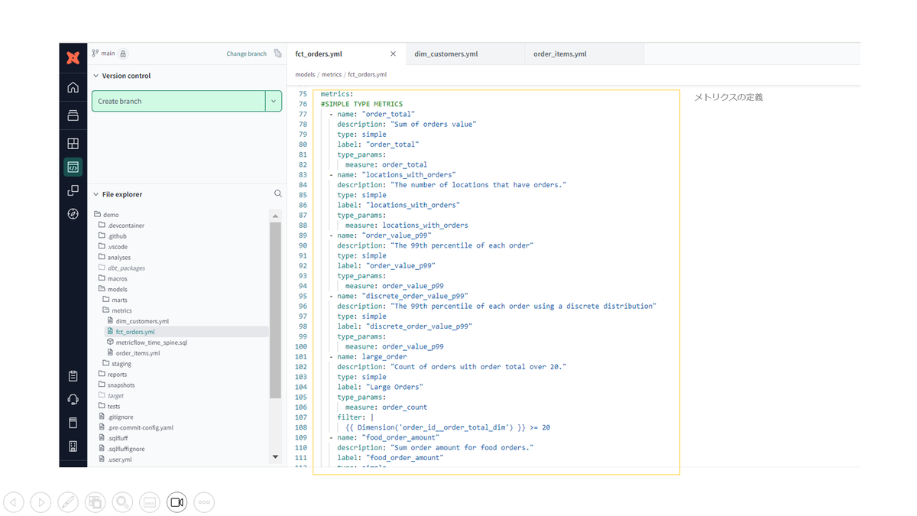This screenshot has width=917, height=516.
Task: Expand the tests folder
Action: 109,407
